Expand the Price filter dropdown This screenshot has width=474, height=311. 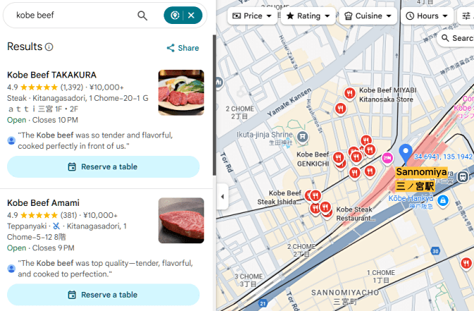pos(252,16)
